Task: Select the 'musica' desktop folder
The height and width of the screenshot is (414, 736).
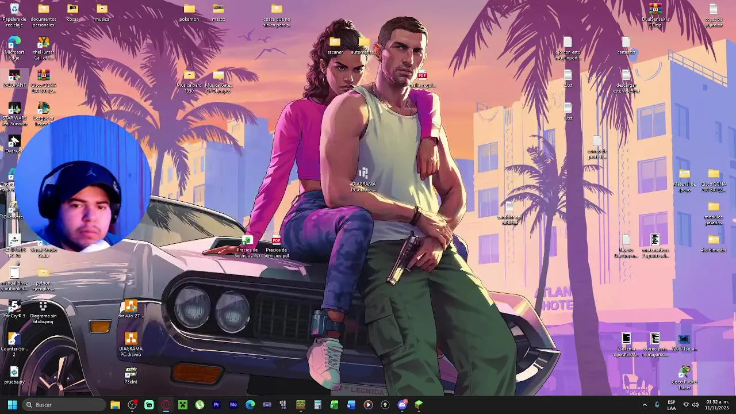Action: tap(102, 13)
